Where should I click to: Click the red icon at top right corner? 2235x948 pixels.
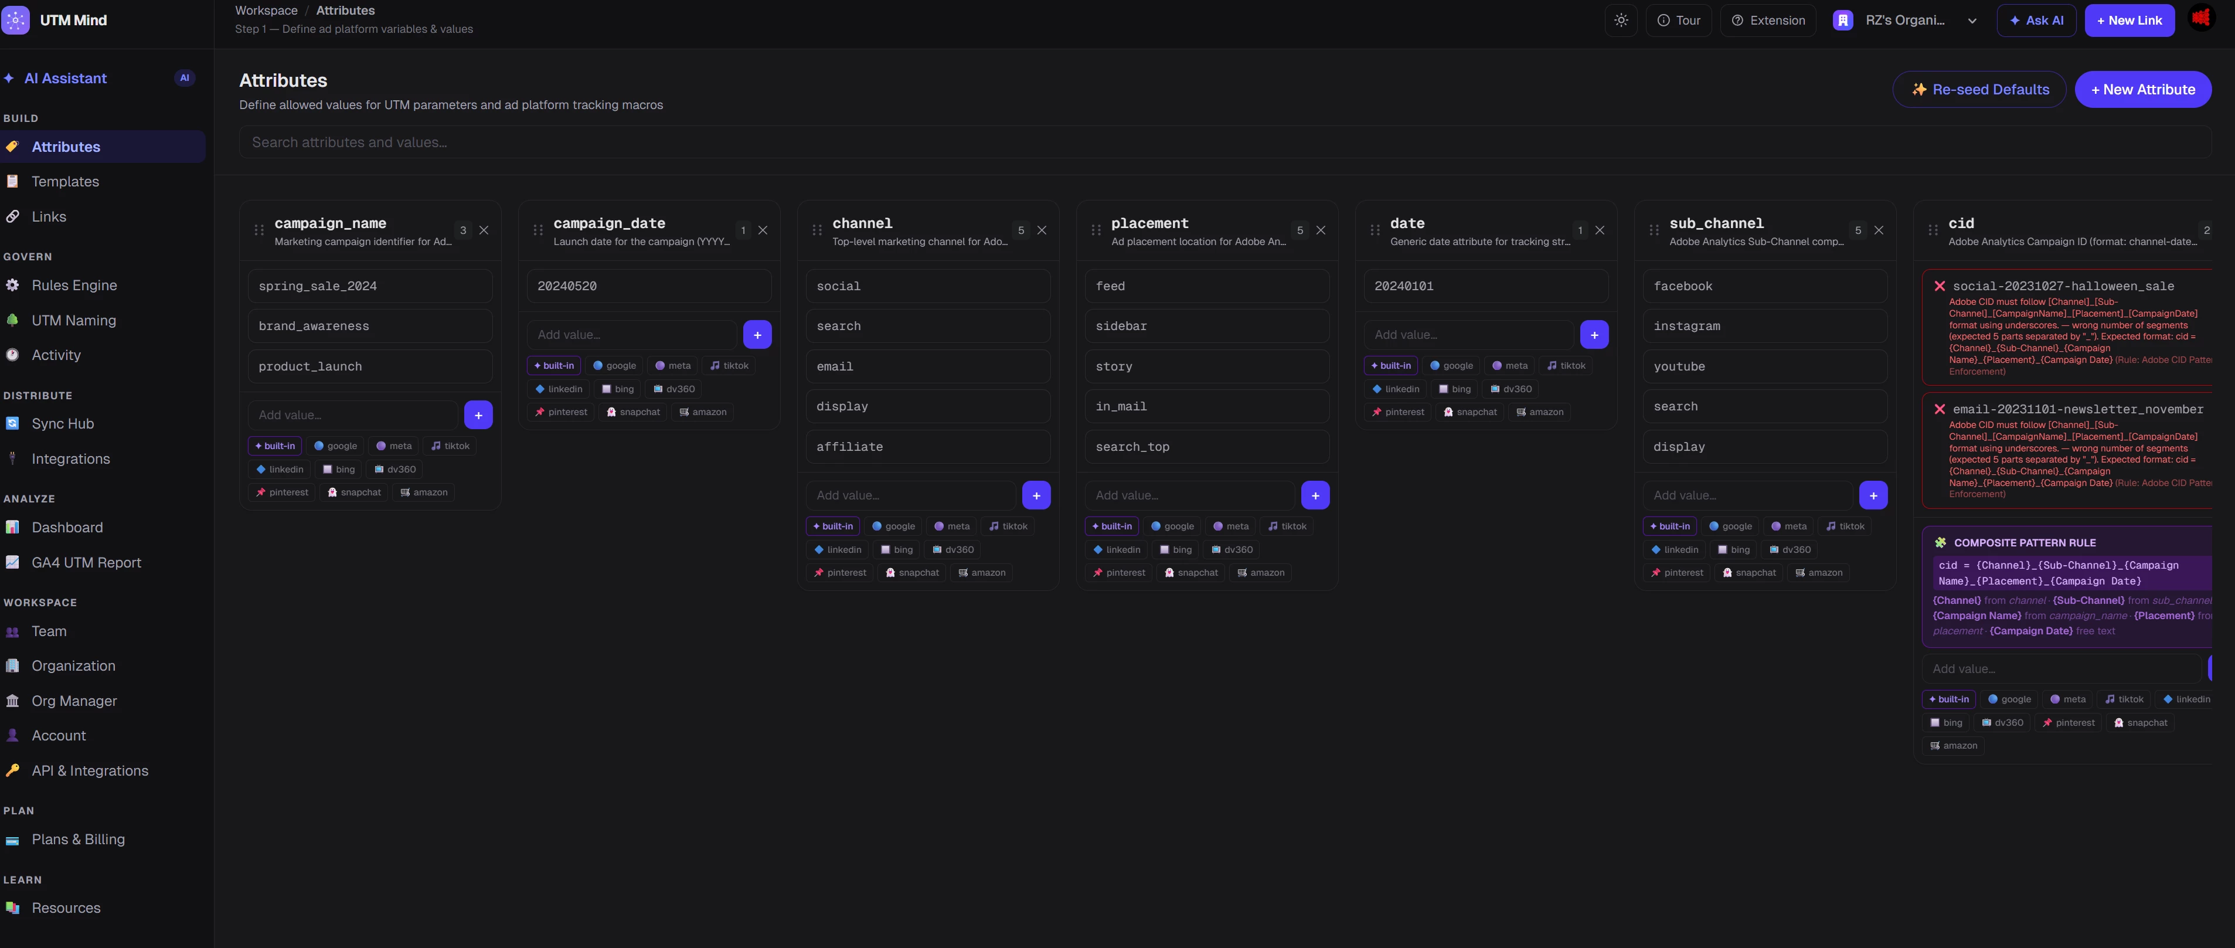(2201, 18)
